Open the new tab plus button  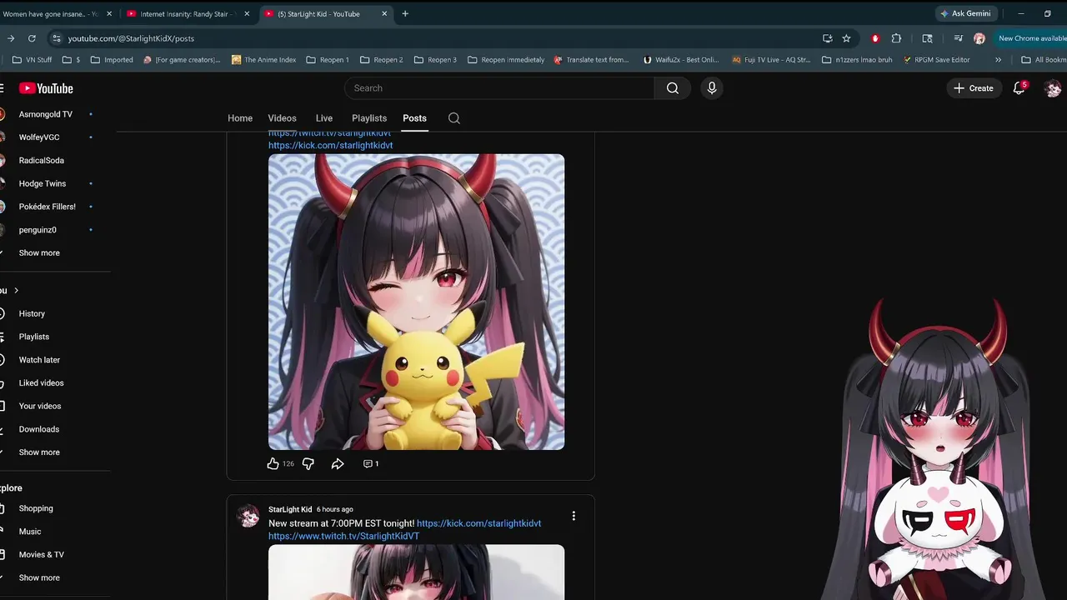405,13
